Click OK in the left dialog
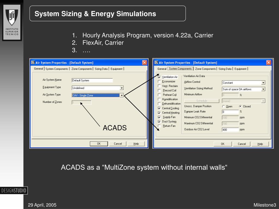Image resolution: width=279 pixels, height=209 pixels. (x=99, y=144)
